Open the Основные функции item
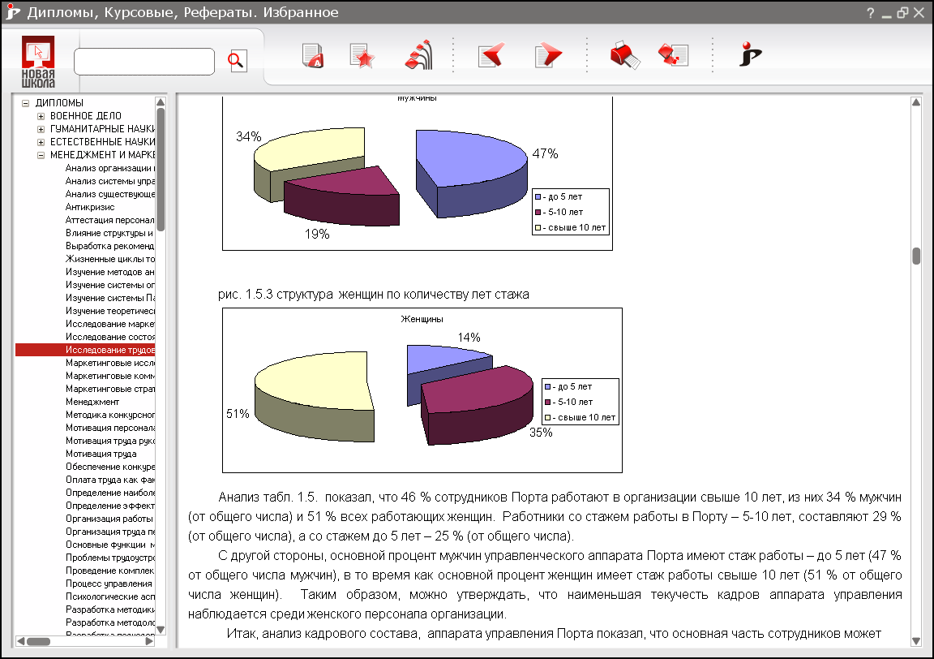Viewport: 934px width, 659px height. coord(109,545)
